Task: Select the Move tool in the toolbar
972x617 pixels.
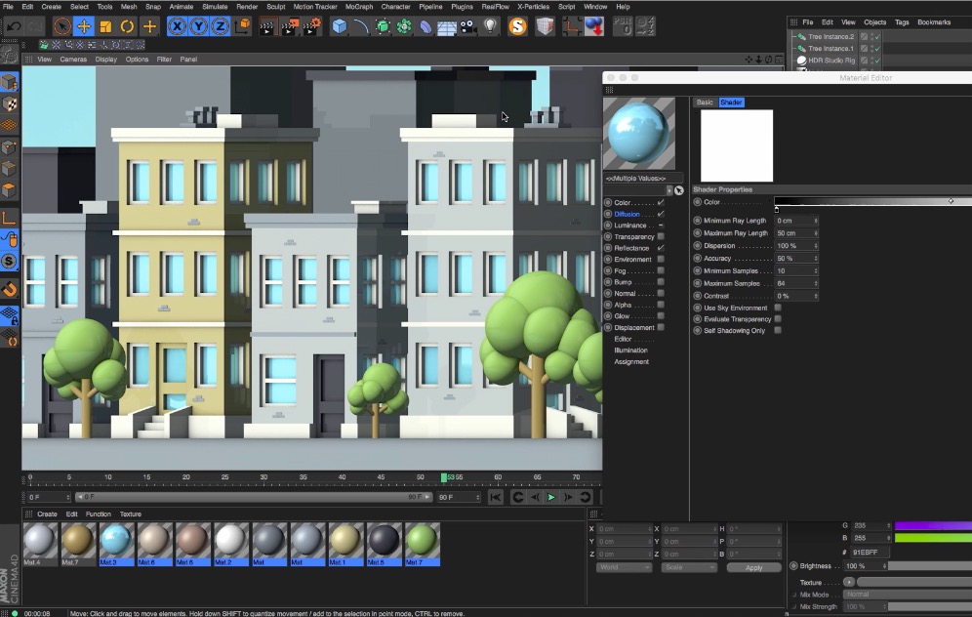Action: 84,25
